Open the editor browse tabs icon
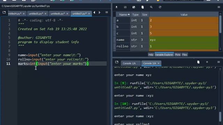The height and width of the screenshot is (125, 223). coord(4,12)
